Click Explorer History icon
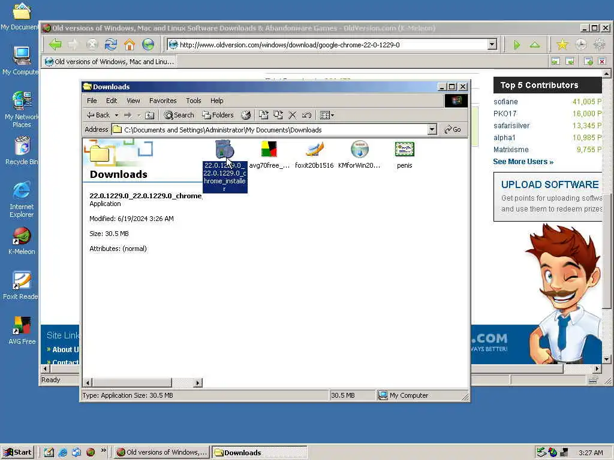The width and height of the screenshot is (614, 460). pos(245,115)
